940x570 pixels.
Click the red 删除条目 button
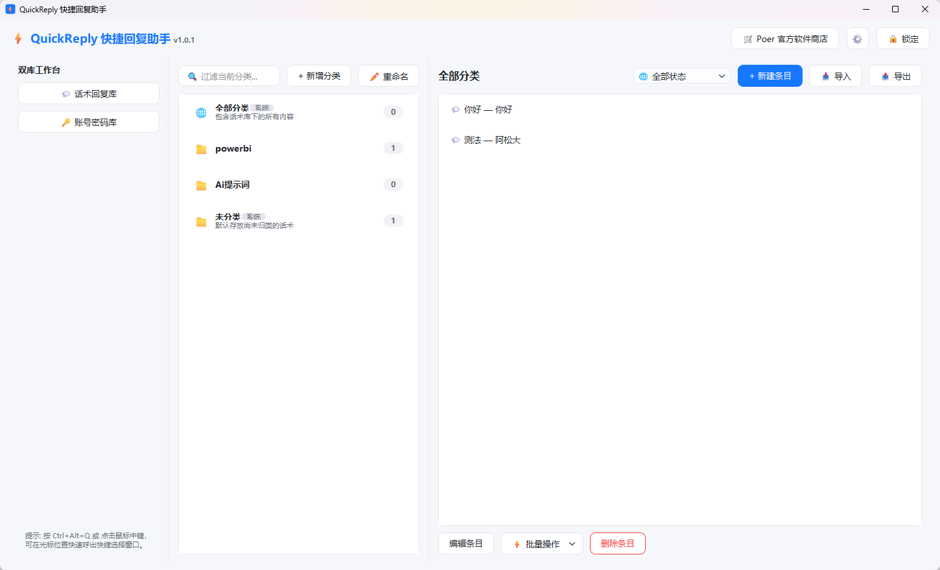618,543
